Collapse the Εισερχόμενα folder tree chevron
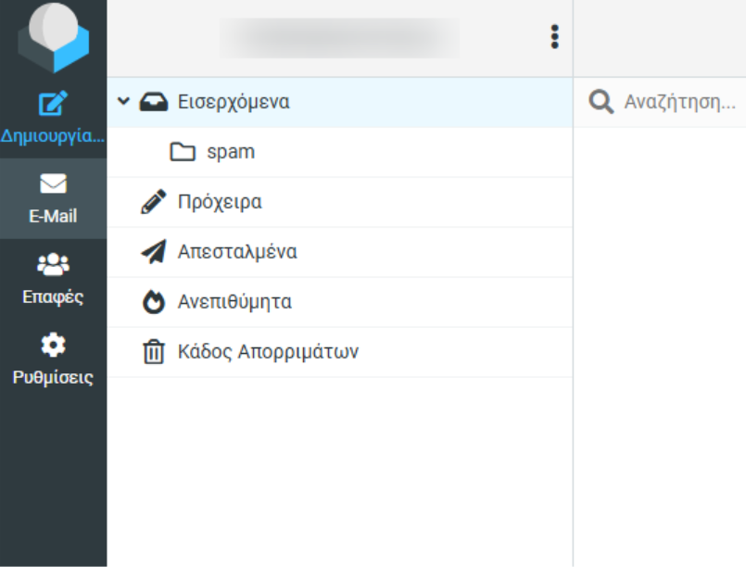Viewport: 746px width, 567px height. click(123, 102)
